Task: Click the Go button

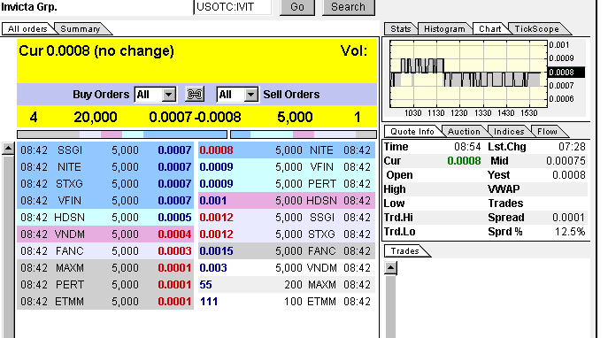Action: point(297,7)
